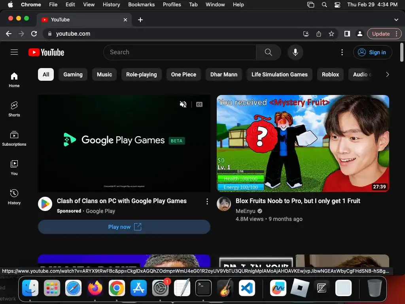Click the YouTube search input field
The image size is (405, 304).
[x=180, y=52]
